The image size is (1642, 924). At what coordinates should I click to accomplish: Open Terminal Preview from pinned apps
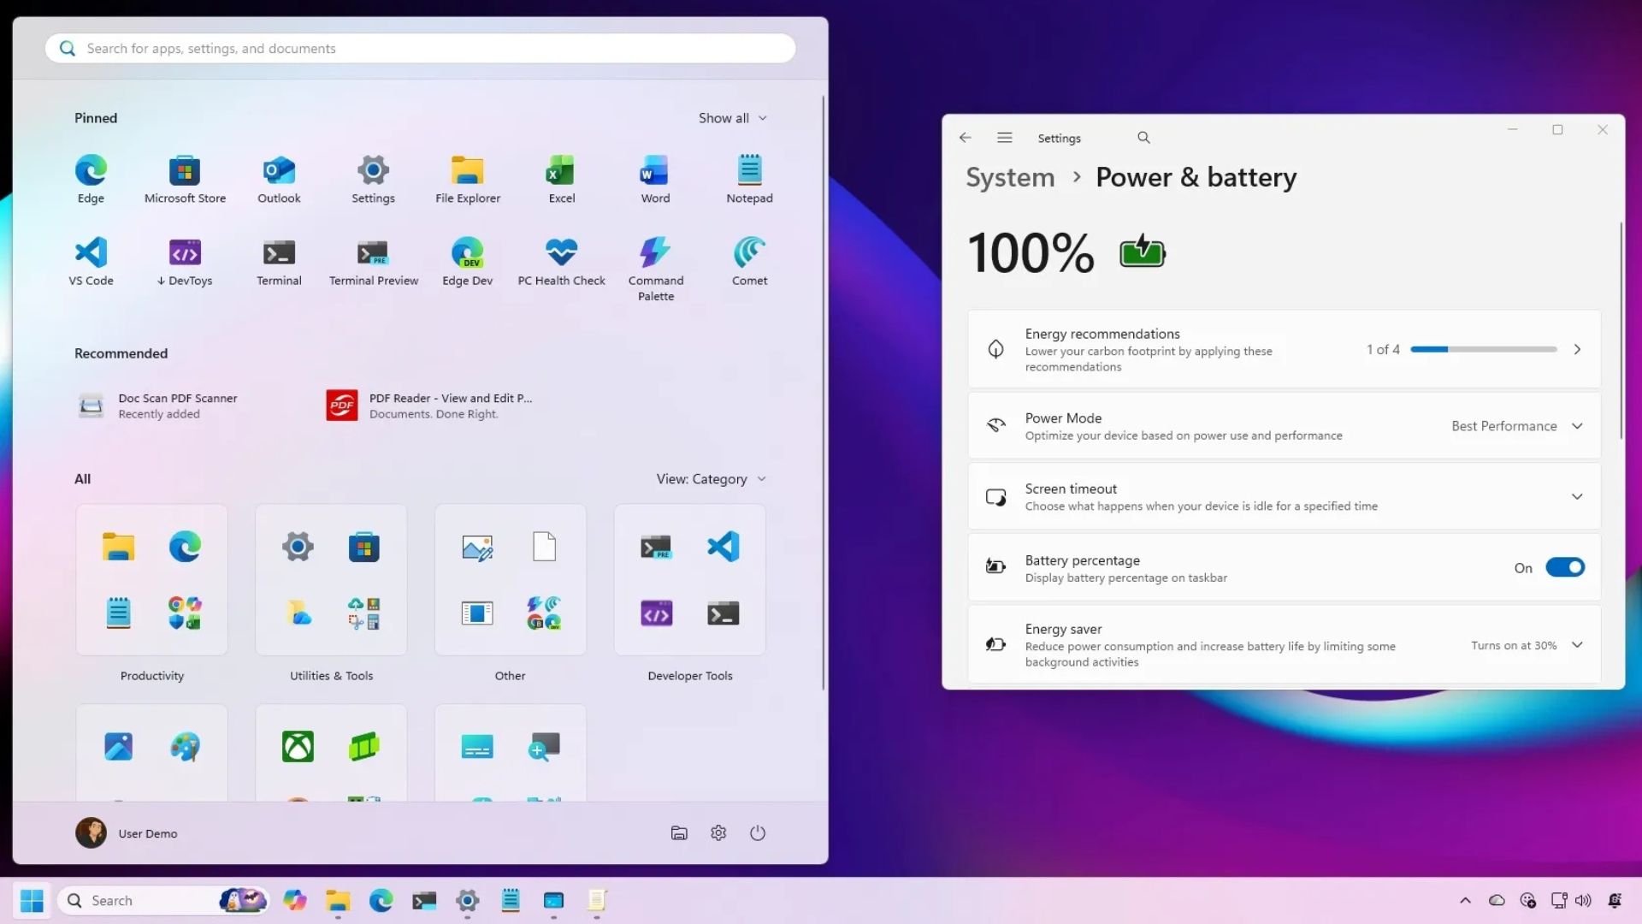point(373,261)
